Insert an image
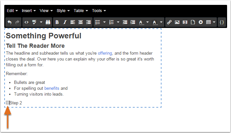Viewport: 231px width, 133px height. click(x=177, y=22)
